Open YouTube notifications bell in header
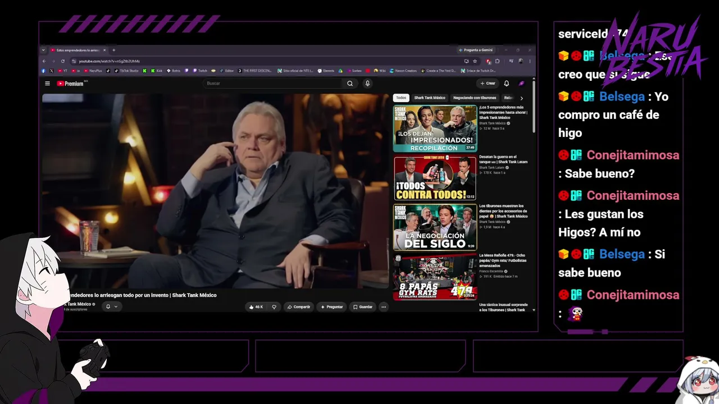 (506, 84)
